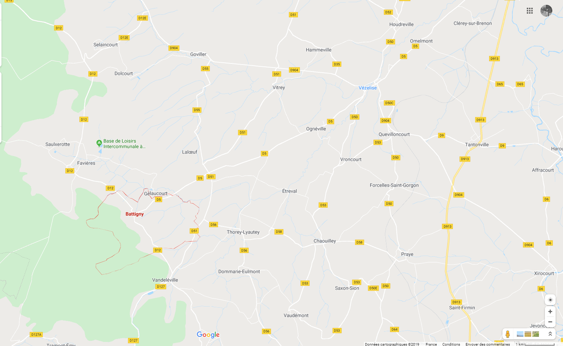Click Envoyer des commentaires link
Image resolution: width=563 pixels, height=346 pixels.
point(488,344)
